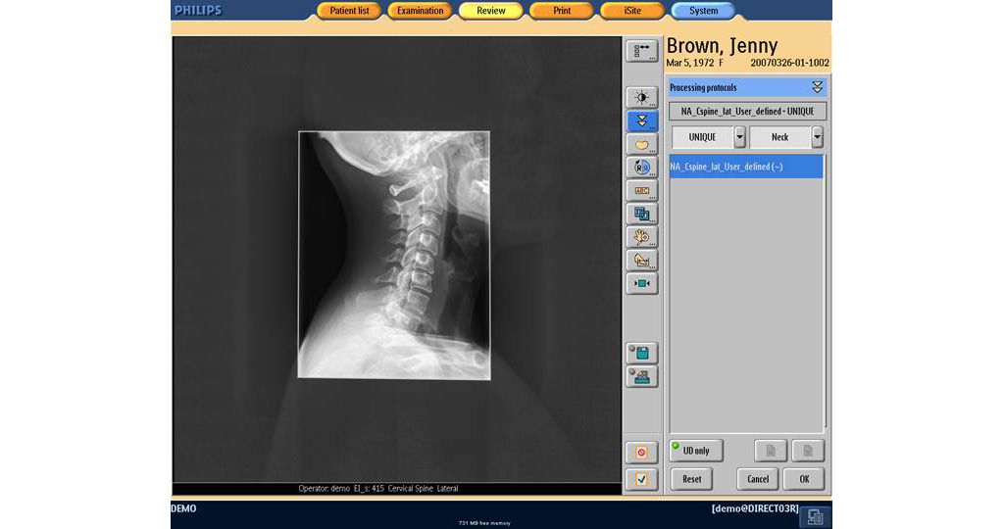Click the processing protocols toolbar icon
The image size is (1004, 529).
point(642,120)
